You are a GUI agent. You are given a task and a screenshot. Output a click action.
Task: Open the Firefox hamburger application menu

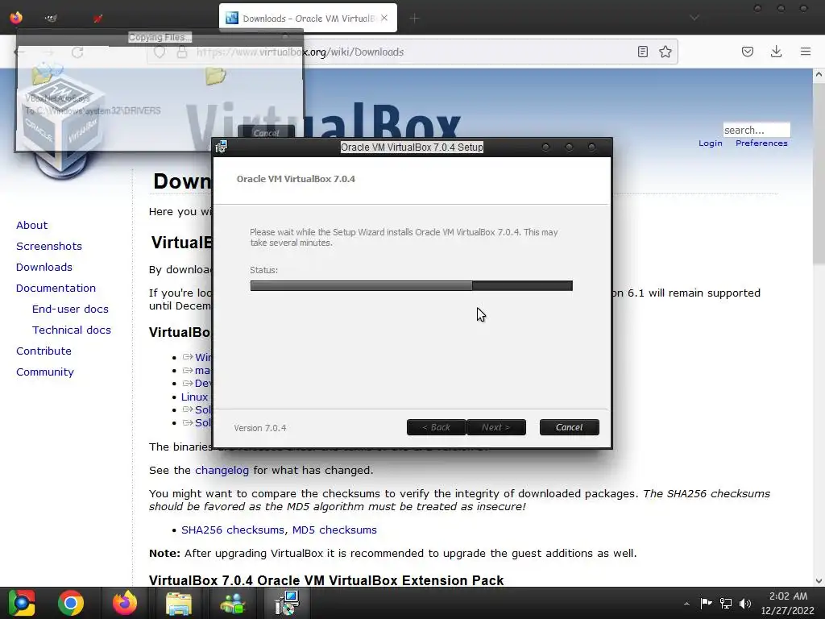(806, 52)
